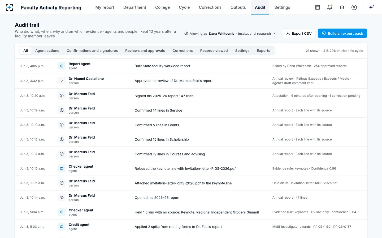
Task: Click "Applied 2 splits from routing forms" entry
Action: pos(178,227)
